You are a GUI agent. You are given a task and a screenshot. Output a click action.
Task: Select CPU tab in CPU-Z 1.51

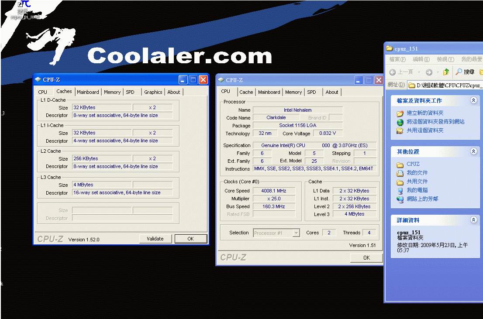[226, 92]
